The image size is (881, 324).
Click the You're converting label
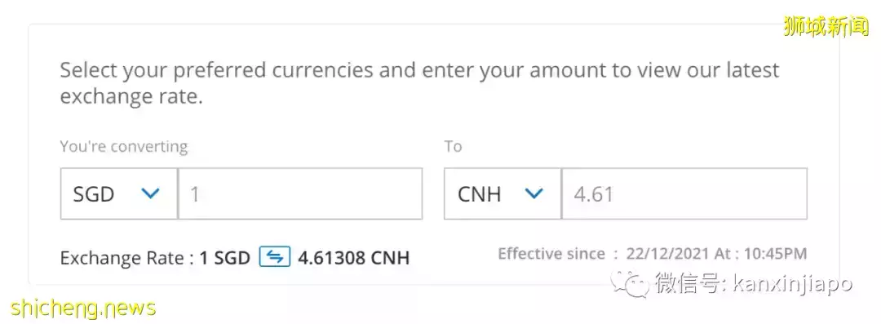124,147
